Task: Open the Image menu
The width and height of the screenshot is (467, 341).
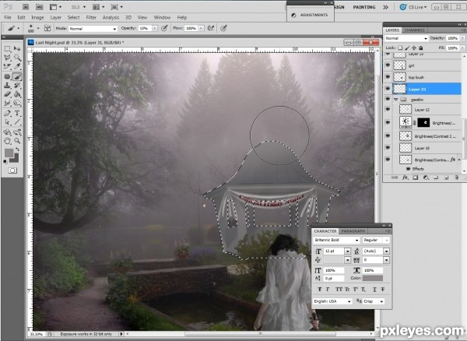Action: [x=37, y=18]
